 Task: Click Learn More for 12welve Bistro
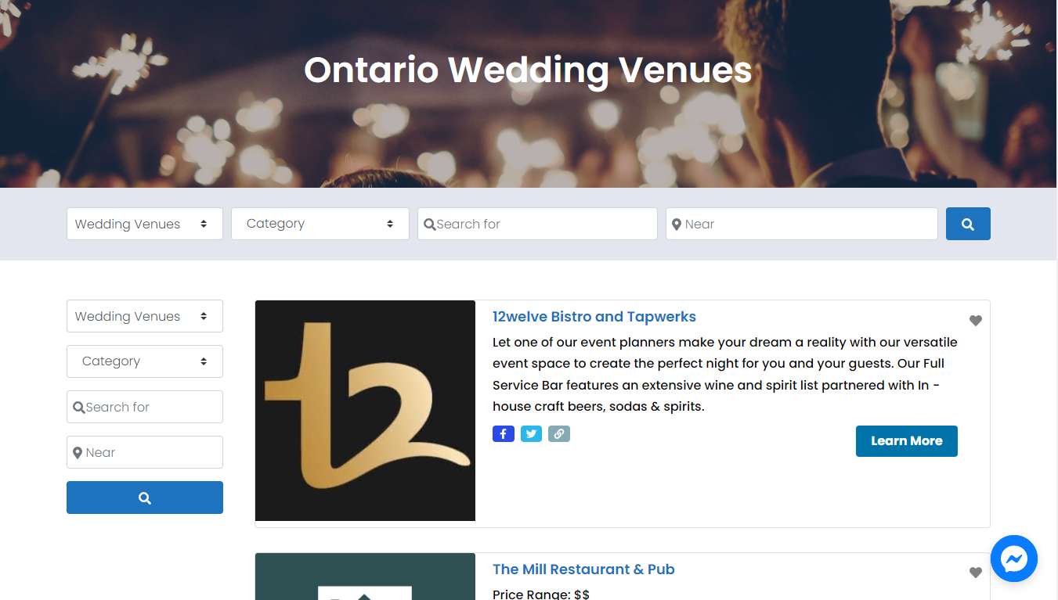tap(907, 441)
